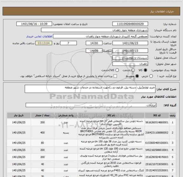Select item code 2516210733050001

tap(157, 164)
